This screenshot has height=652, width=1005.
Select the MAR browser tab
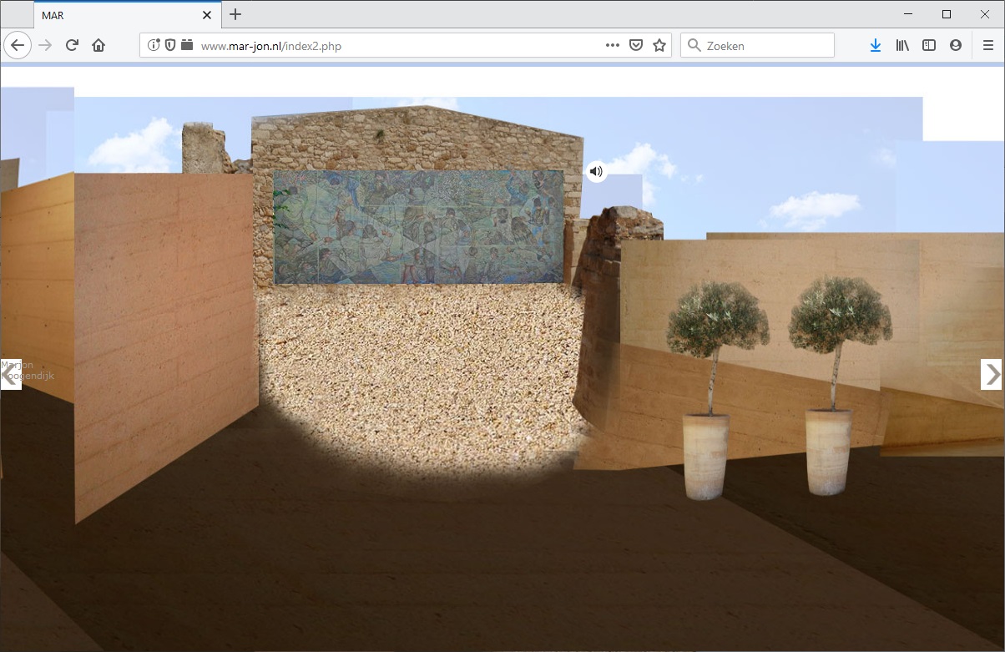point(117,15)
